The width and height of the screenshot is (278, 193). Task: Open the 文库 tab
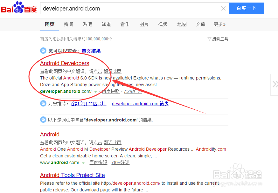coord(201,24)
